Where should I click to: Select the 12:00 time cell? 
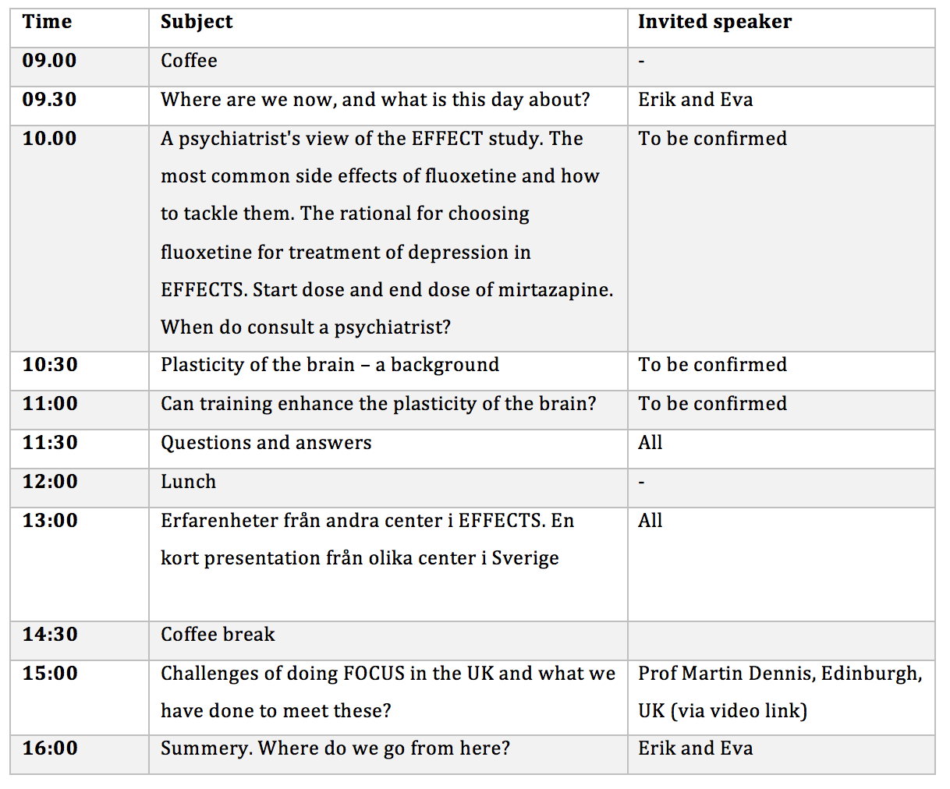tap(80, 488)
